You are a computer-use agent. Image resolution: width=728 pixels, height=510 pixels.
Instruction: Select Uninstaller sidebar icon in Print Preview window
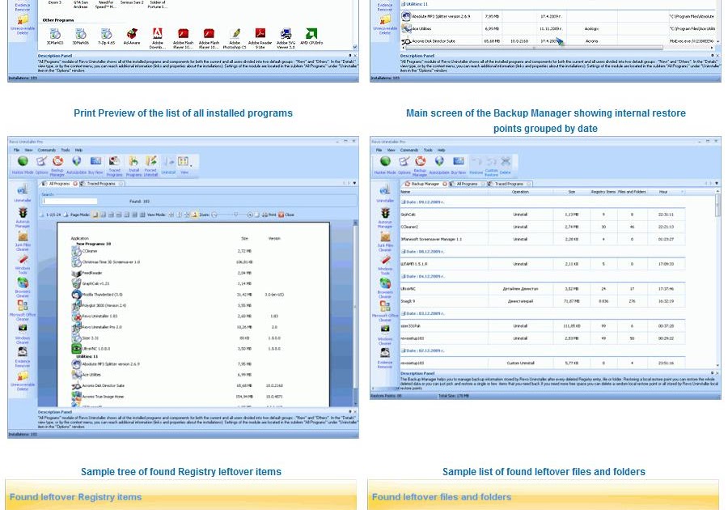tap(23, 193)
